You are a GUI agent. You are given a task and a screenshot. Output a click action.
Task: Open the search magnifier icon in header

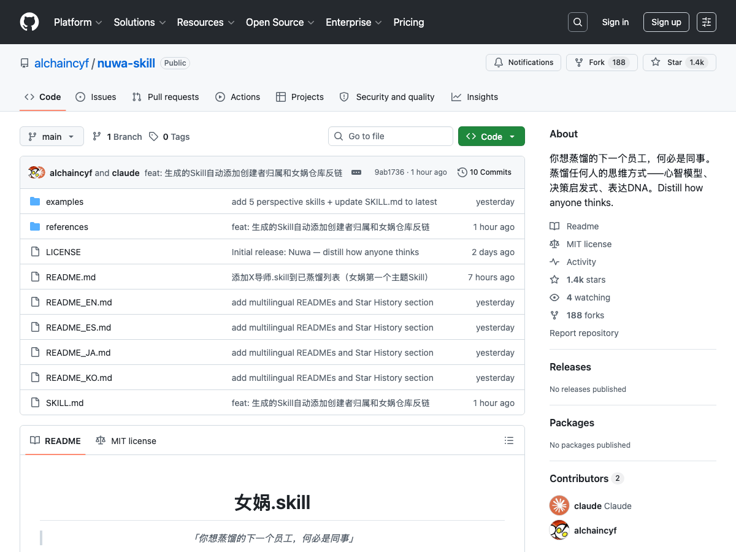(x=578, y=22)
